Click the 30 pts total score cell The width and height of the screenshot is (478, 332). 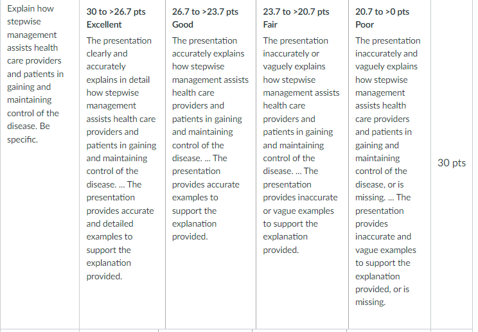coord(452,163)
